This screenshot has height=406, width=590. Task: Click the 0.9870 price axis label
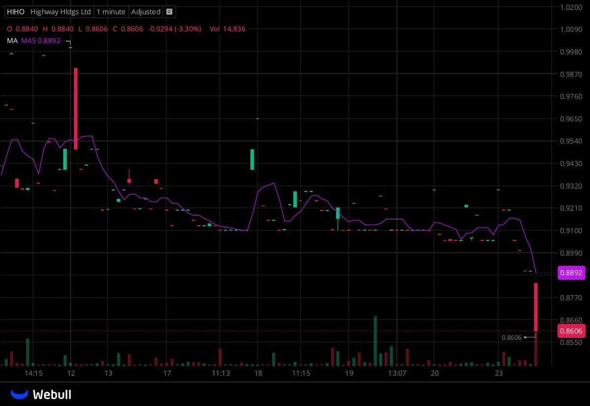(571, 74)
